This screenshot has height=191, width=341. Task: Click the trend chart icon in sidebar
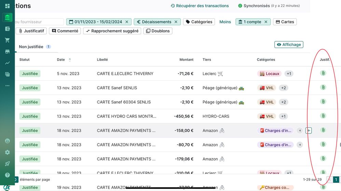click(x=7, y=63)
